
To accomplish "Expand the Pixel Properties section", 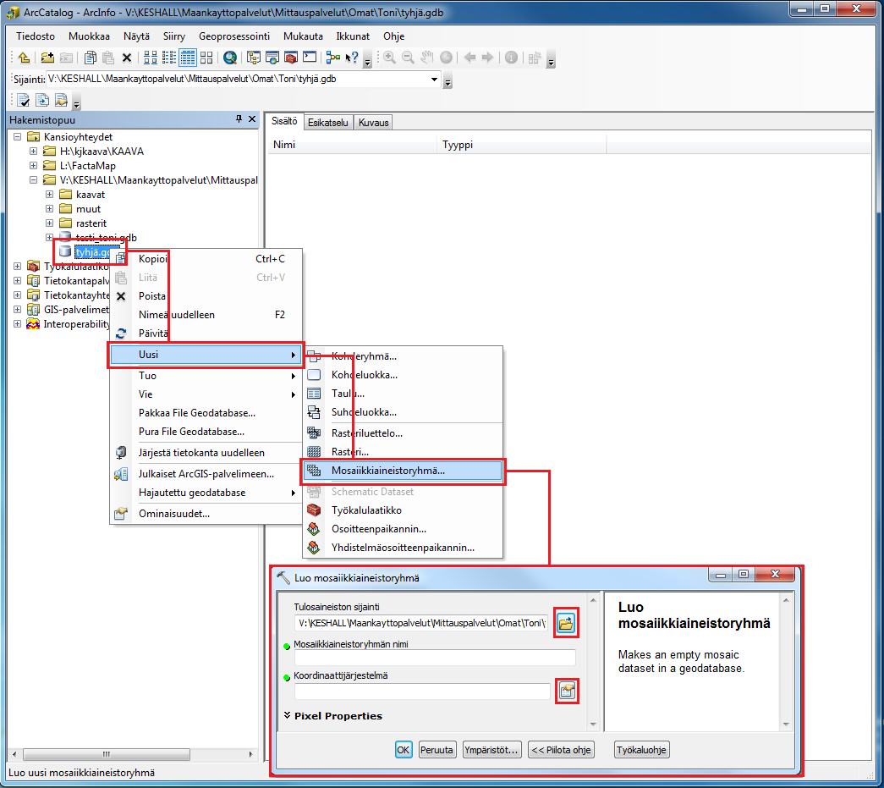I will (287, 715).
